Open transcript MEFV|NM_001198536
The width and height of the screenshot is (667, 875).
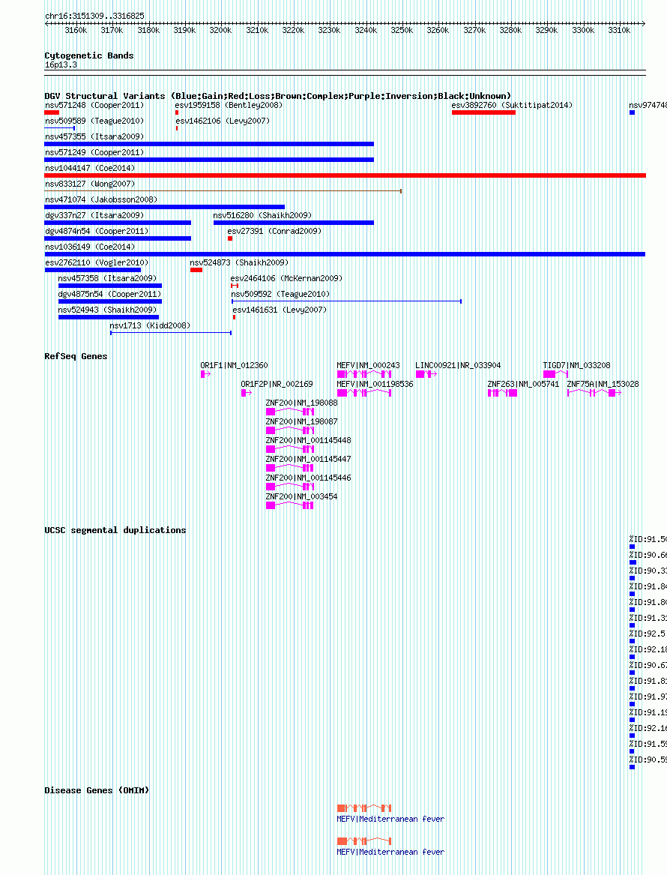[x=375, y=384]
